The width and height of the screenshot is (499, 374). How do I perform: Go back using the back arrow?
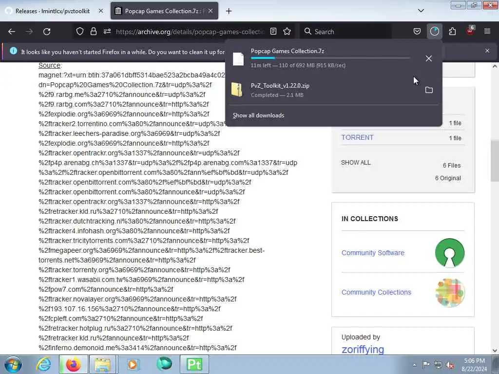point(12,32)
